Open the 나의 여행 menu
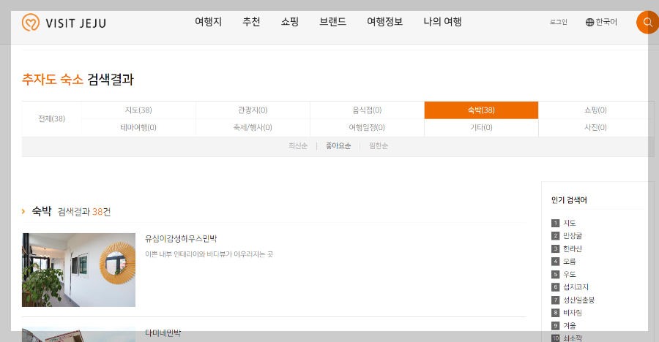The image size is (659, 342). point(442,22)
